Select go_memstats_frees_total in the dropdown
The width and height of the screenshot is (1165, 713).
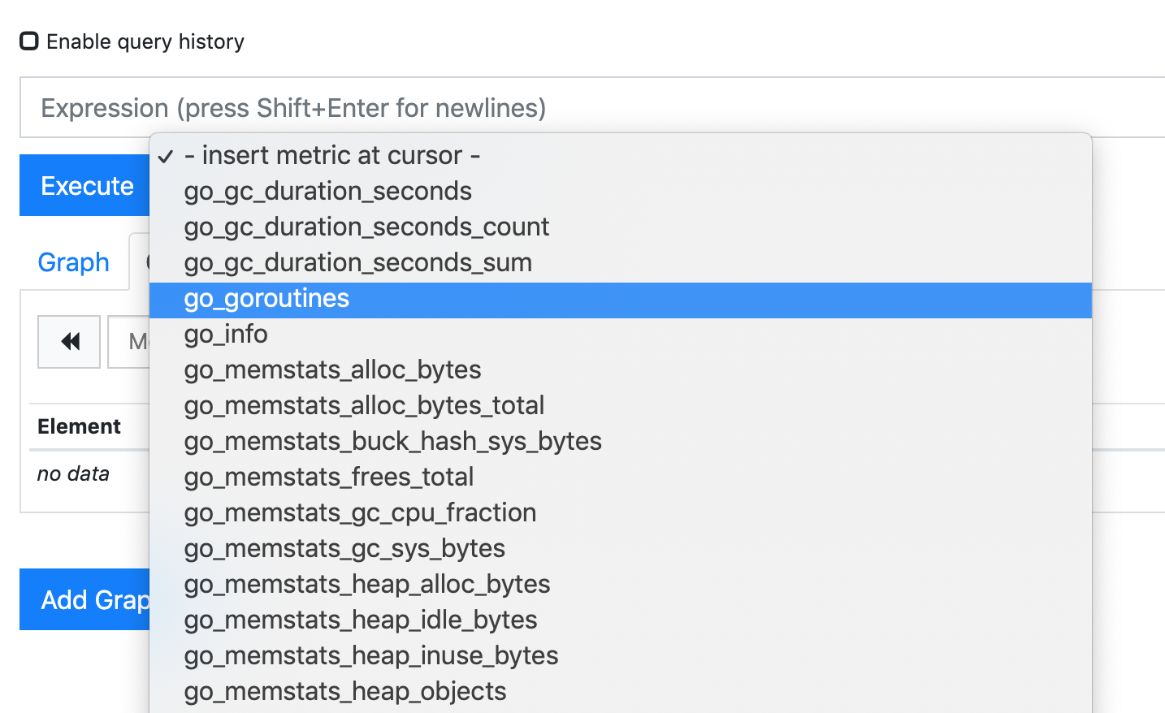[x=329, y=477]
